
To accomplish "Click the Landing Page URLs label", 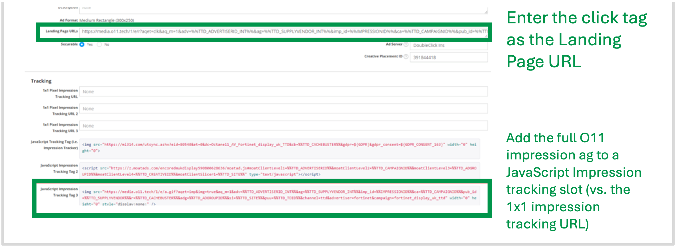I will pyautogui.click(x=62, y=31).
